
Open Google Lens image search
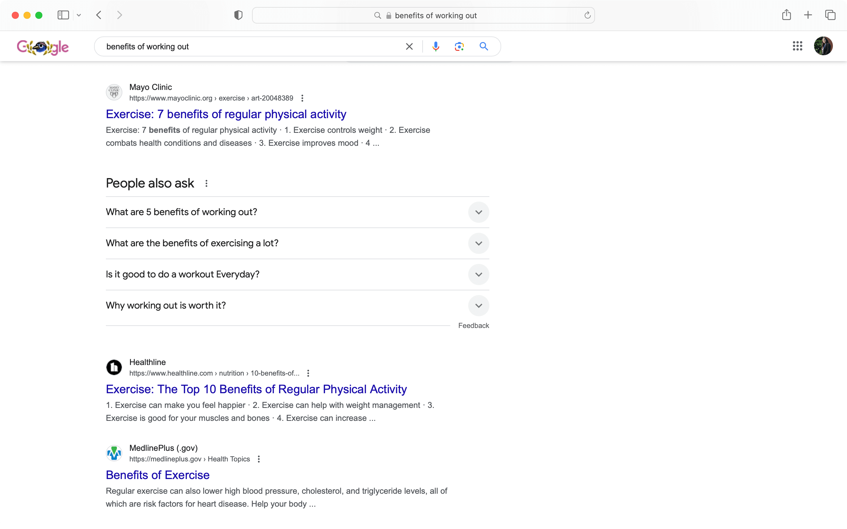click(x=459, y=46)
